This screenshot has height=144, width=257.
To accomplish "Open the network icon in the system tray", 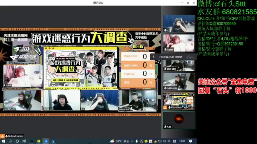I will click(160, 141).
